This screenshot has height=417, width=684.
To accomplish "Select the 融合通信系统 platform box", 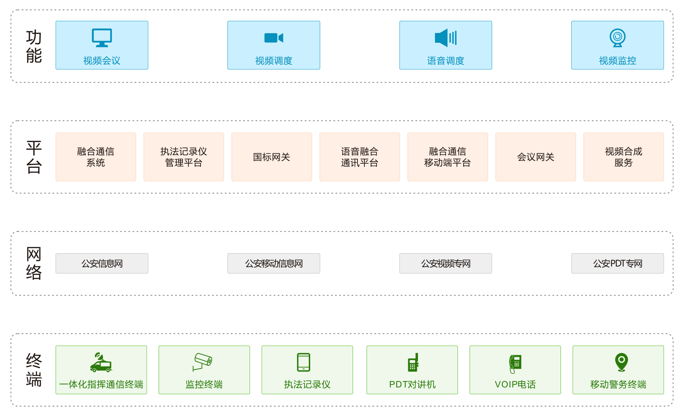I will (96, 157).
